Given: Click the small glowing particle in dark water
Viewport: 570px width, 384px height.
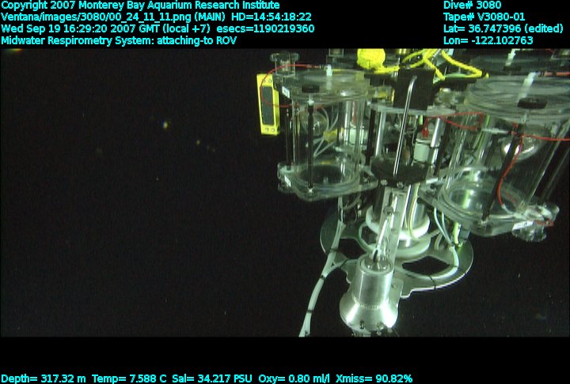Looking at the screenshot, I should (165, 124).
